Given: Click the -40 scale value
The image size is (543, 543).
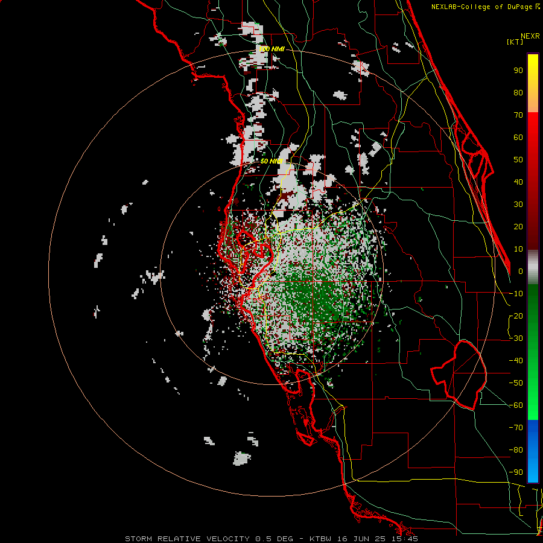Looking at the screenshot, I should pyautogui.click(x=516, y=361).
